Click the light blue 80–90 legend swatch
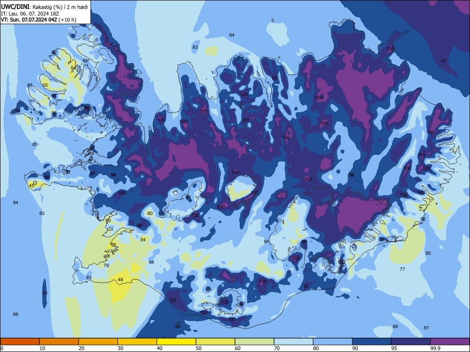This screenshot has height=352, width=470. pyautogui.click(x=333, y=342)
